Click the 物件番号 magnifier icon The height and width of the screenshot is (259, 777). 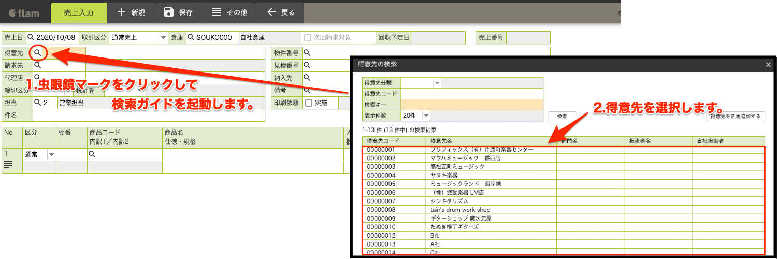tap(307, 53)
